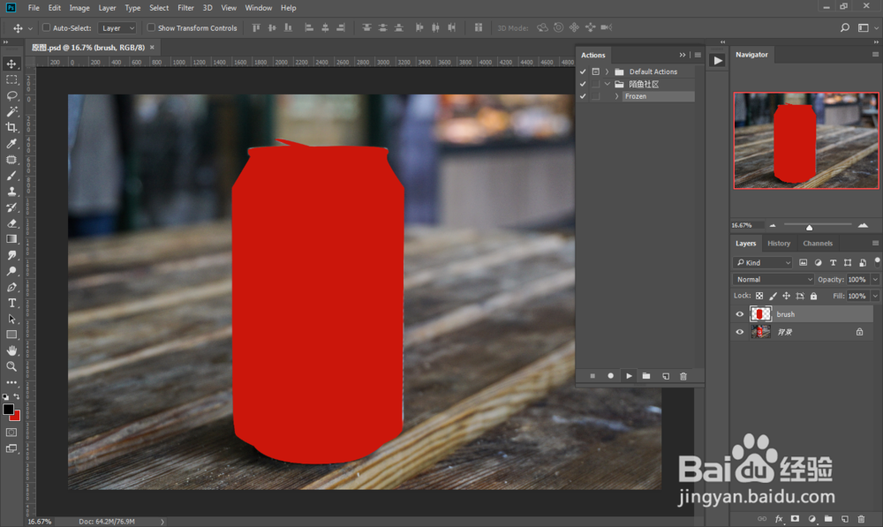Image resolution: width=883 pixels, height=527 pixels.
Task: Expand the Frozen action
Action: [x=616, y=96]
